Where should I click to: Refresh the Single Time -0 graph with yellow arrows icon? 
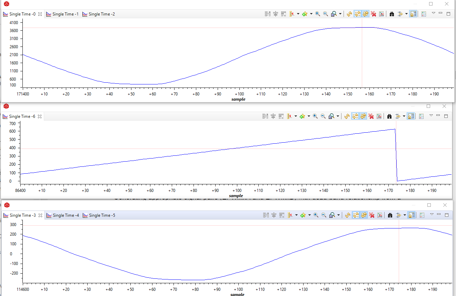click(x=349, y=14)
